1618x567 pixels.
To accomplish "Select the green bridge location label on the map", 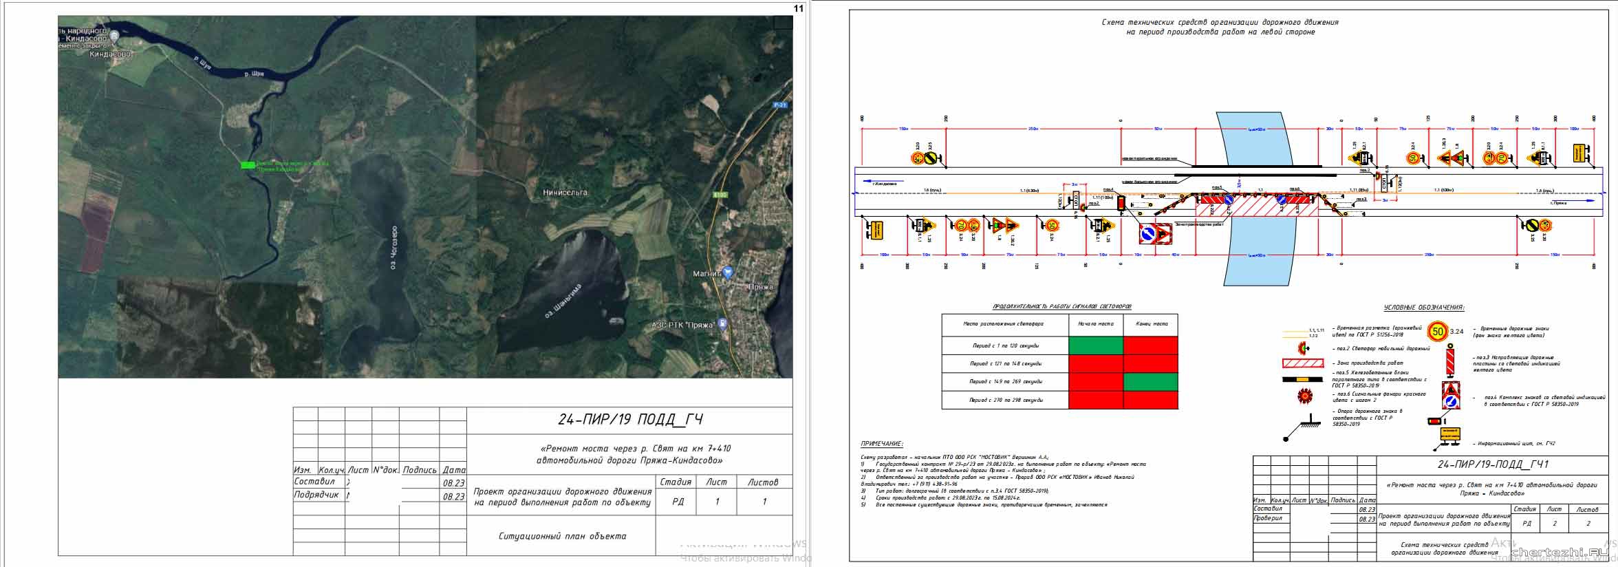I will (x=286, y=164).
